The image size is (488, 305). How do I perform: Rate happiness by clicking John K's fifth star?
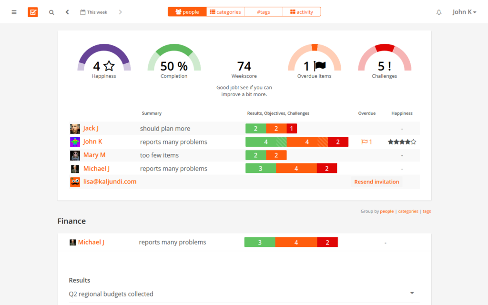pyautogui.click(x=413, y=142)
